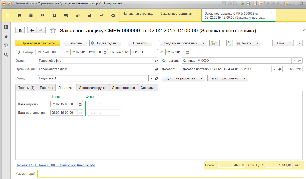The height and width of the screenshot is (179, 306).
Task: Open calendar for incoming invoice date
Action: coord(188,52)
